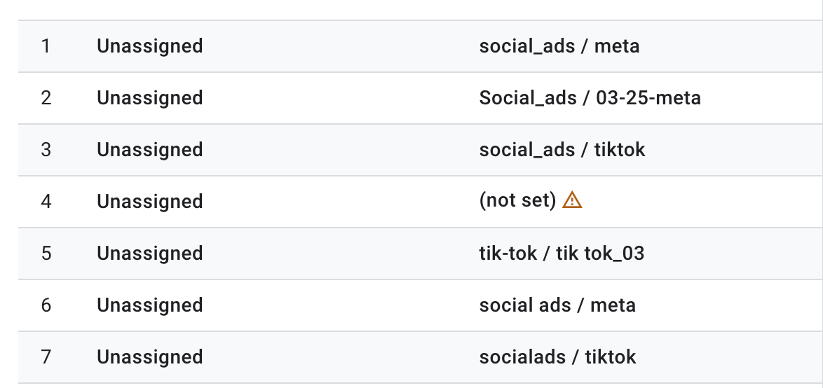
Task: Select the "Social_ads / 03-25-meta" cell
Action: pos(590,98)
